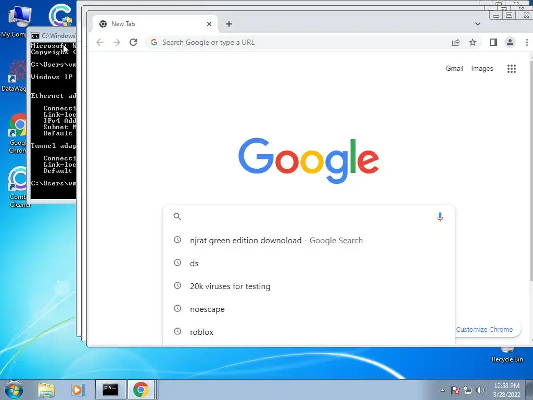Open the clock showing 12:58 PM

506,390
